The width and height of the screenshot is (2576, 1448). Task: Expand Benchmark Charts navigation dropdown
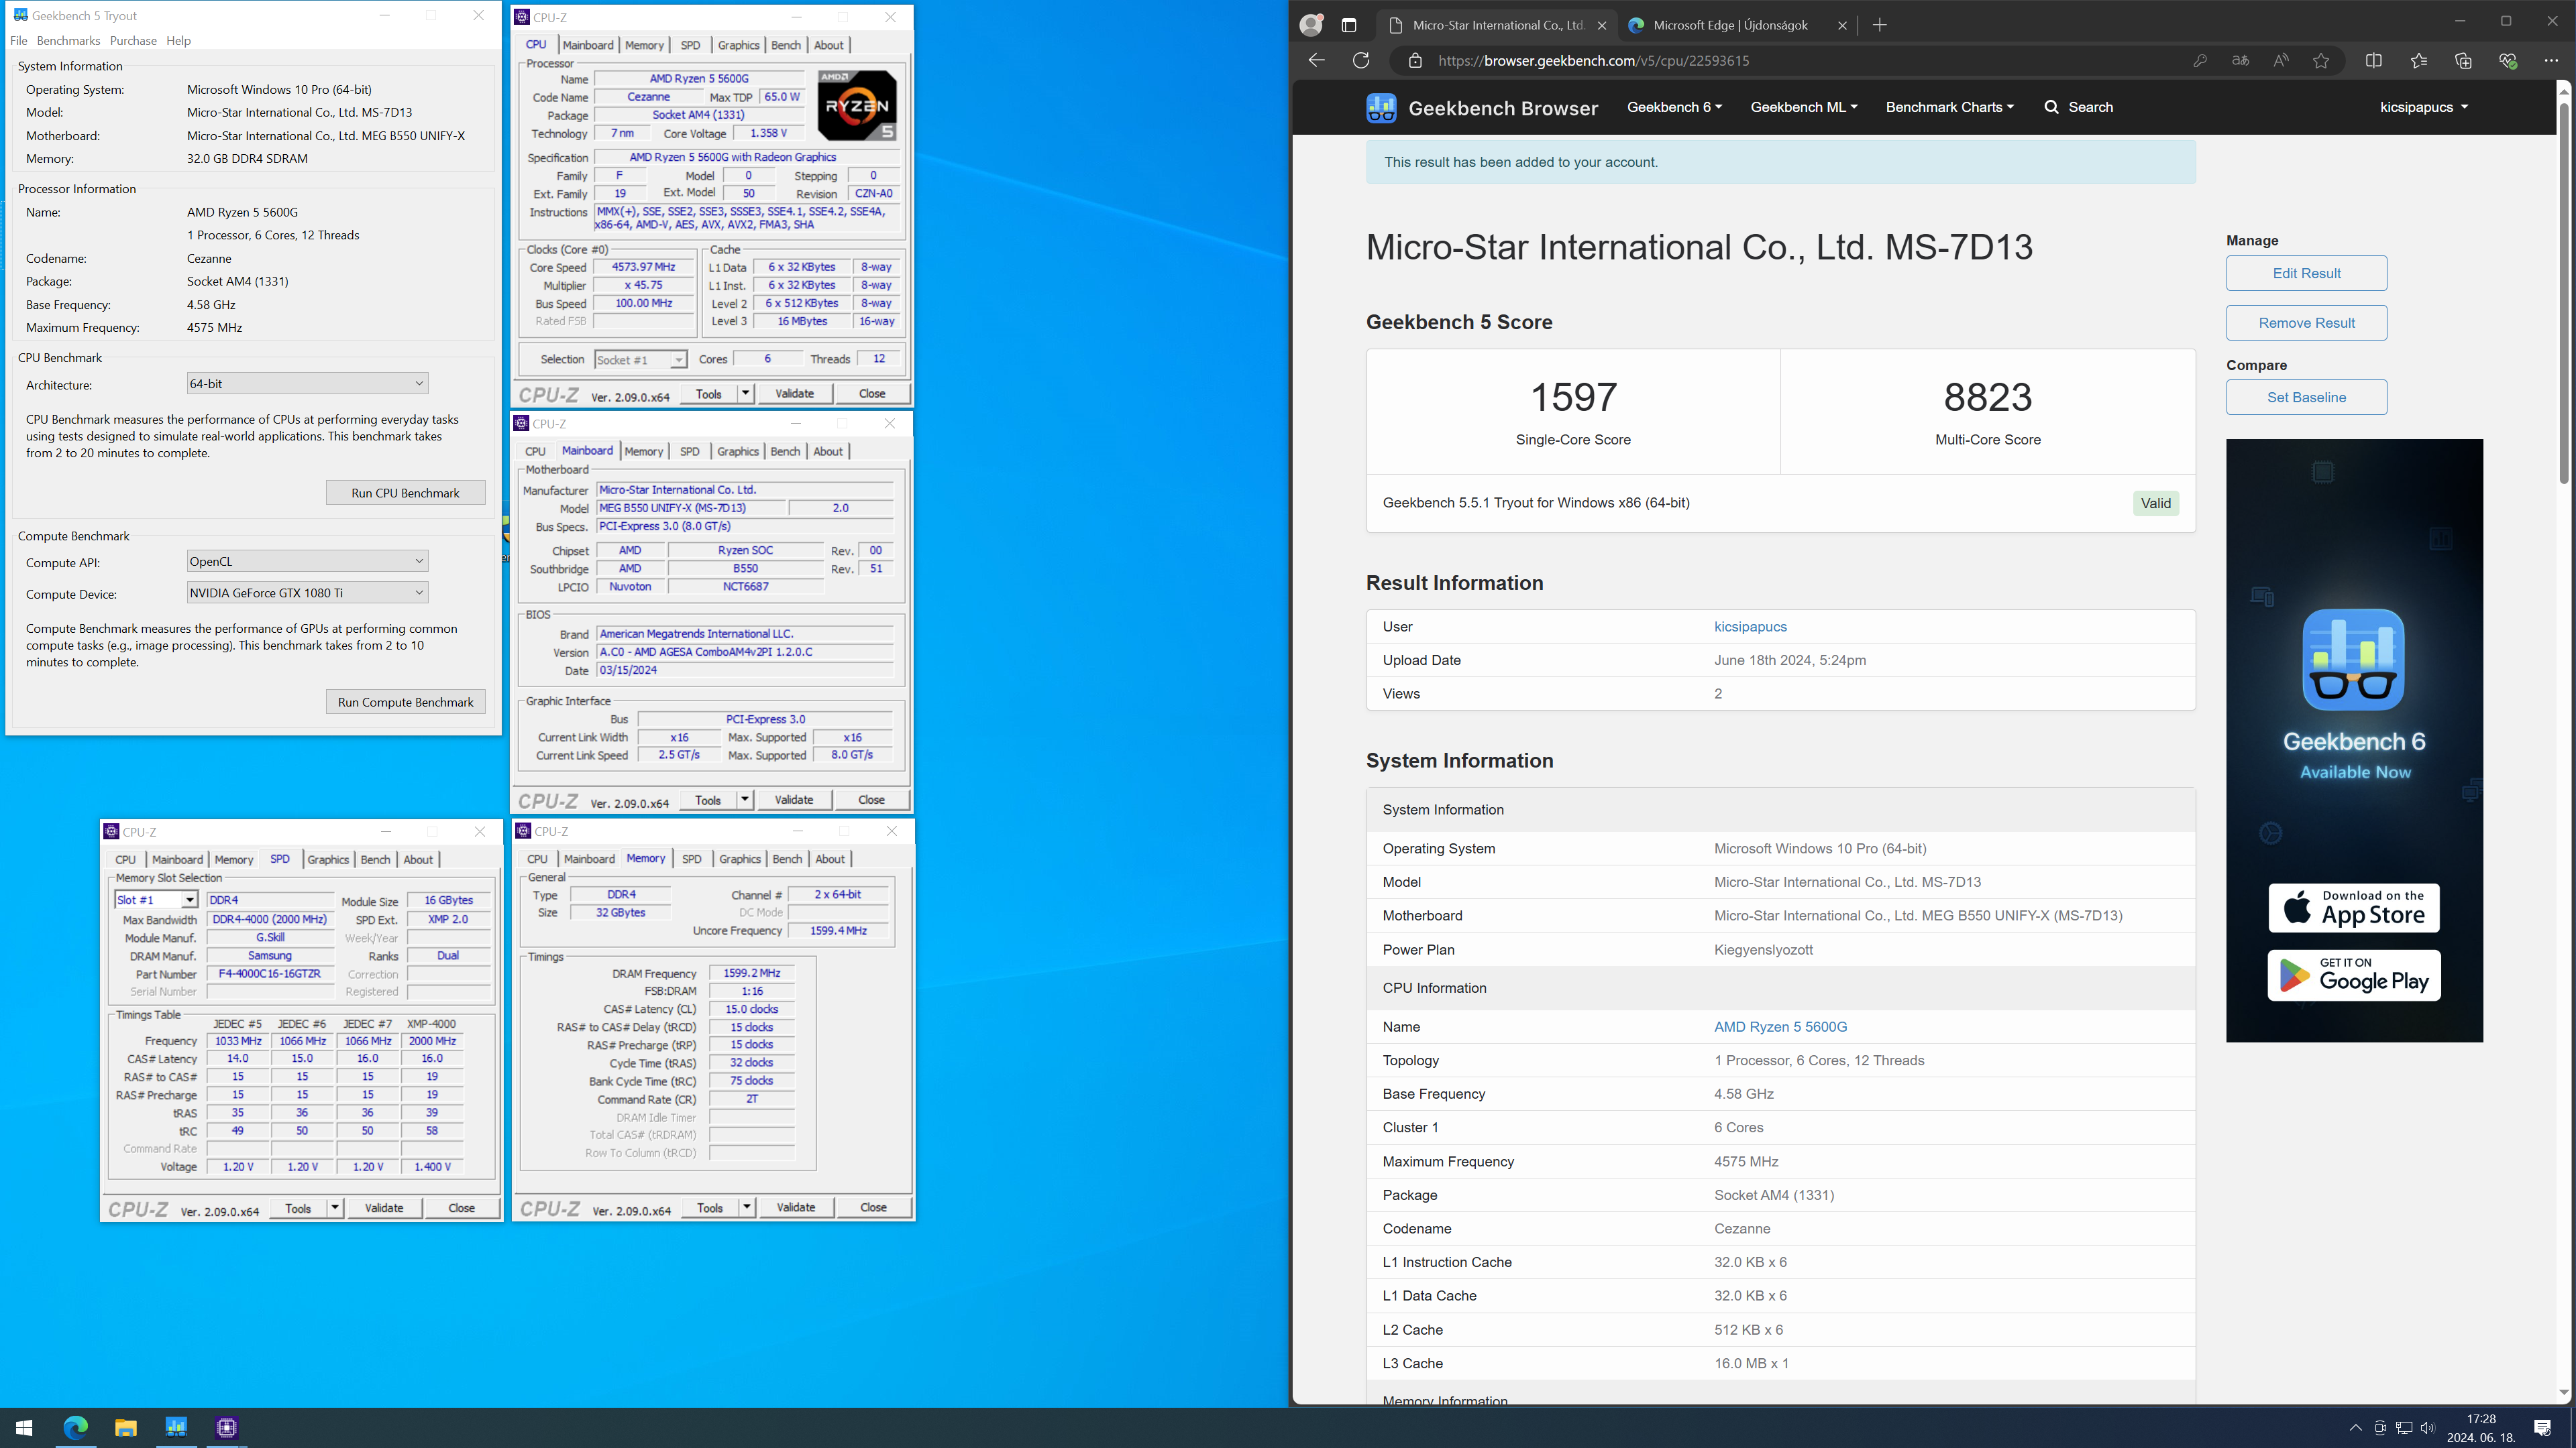[x=1949, y=107]
